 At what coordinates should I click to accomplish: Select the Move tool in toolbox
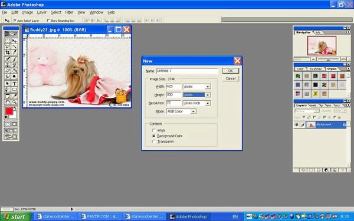click(14, 41)
